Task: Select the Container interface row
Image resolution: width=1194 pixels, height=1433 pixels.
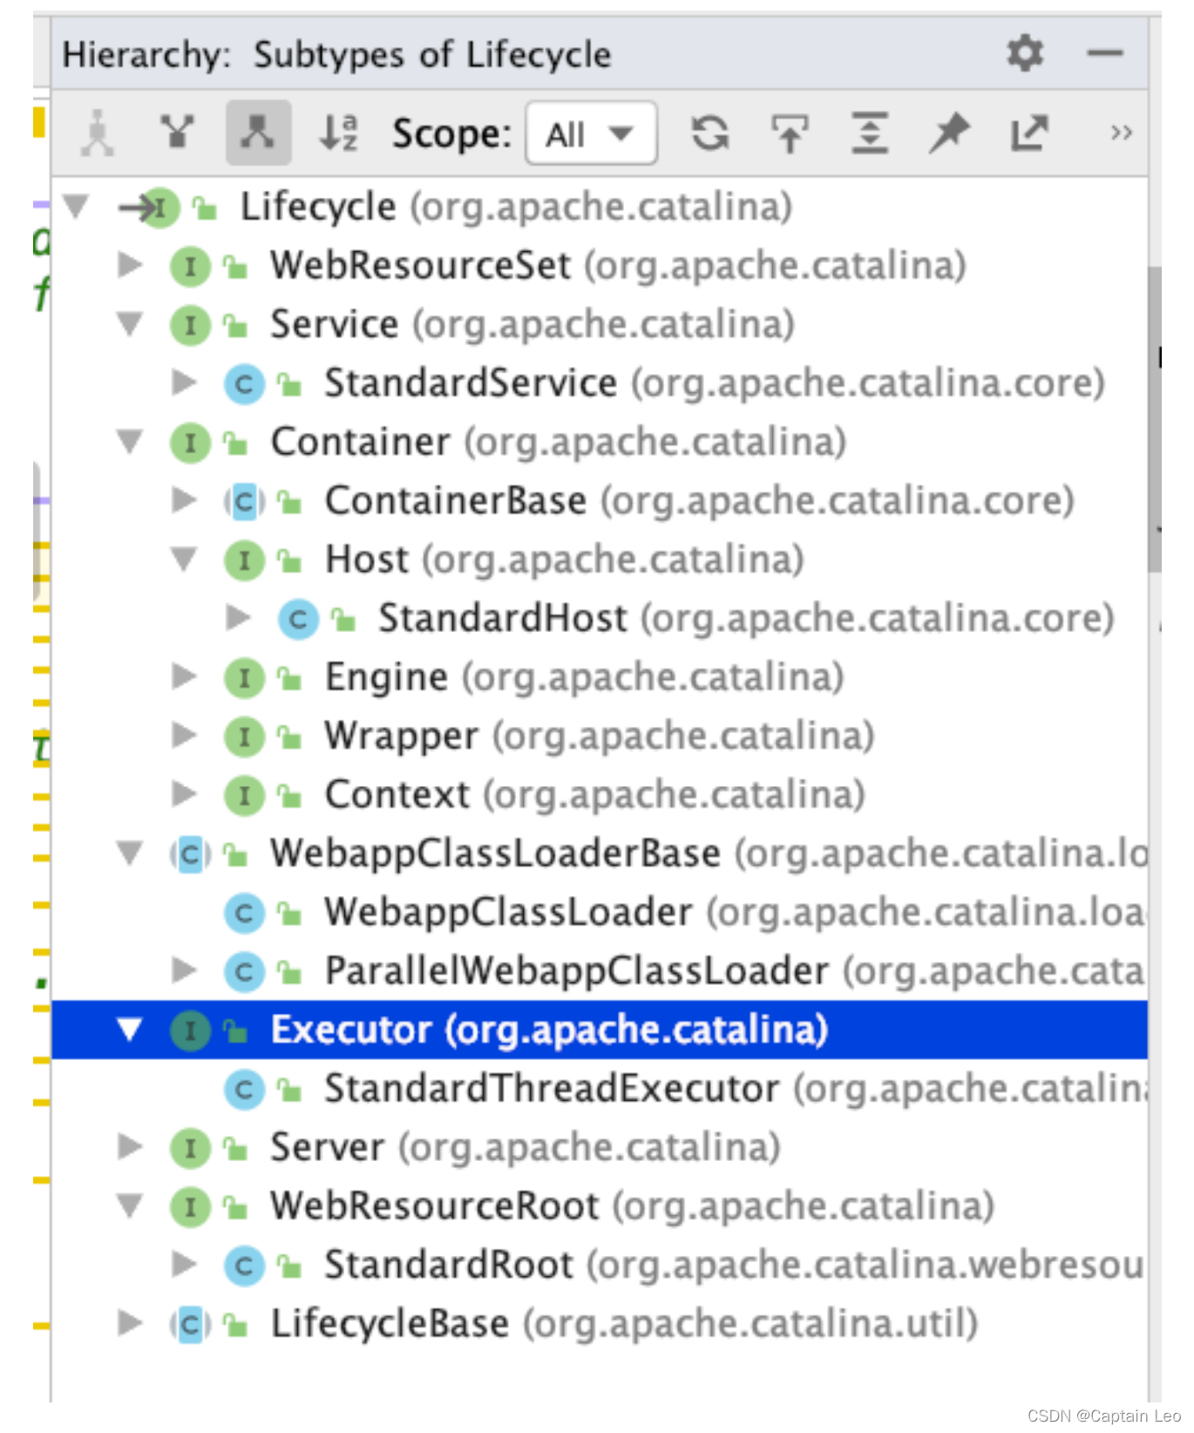Action: click(600, 442)
